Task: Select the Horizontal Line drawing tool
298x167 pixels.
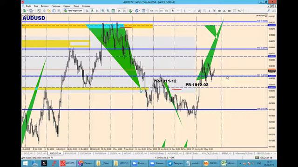Action: point(190,11)
